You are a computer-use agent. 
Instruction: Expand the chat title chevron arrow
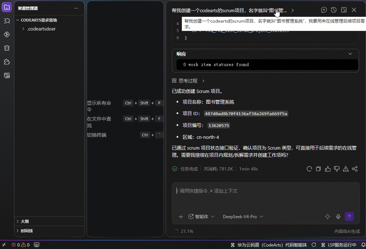[x=292, y=10]
